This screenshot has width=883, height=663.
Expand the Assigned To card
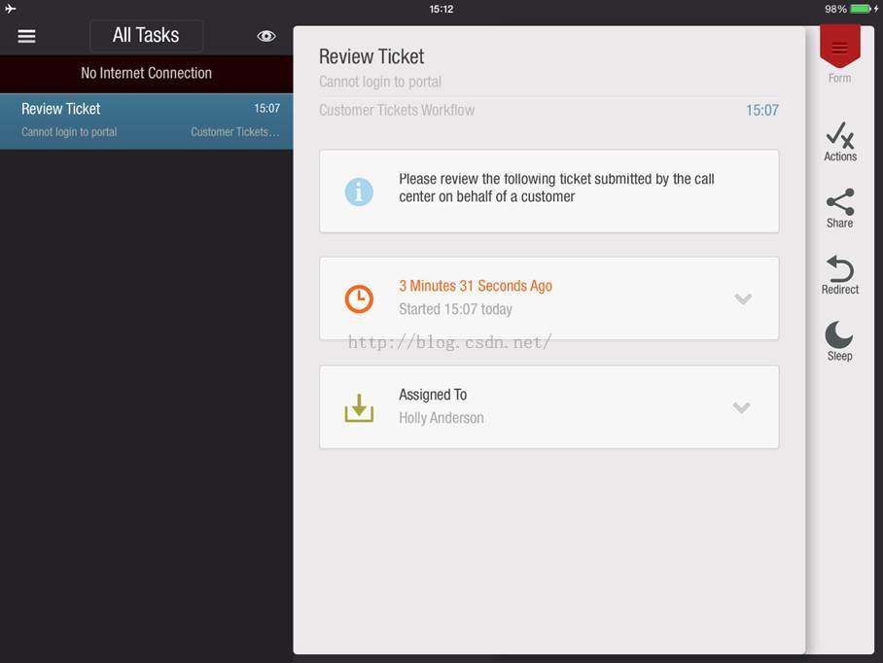(x=742, y=407)
